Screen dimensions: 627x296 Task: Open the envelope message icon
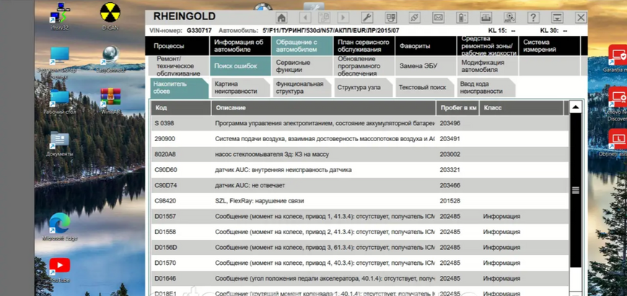pyautogui.click(x=438, y=17)
